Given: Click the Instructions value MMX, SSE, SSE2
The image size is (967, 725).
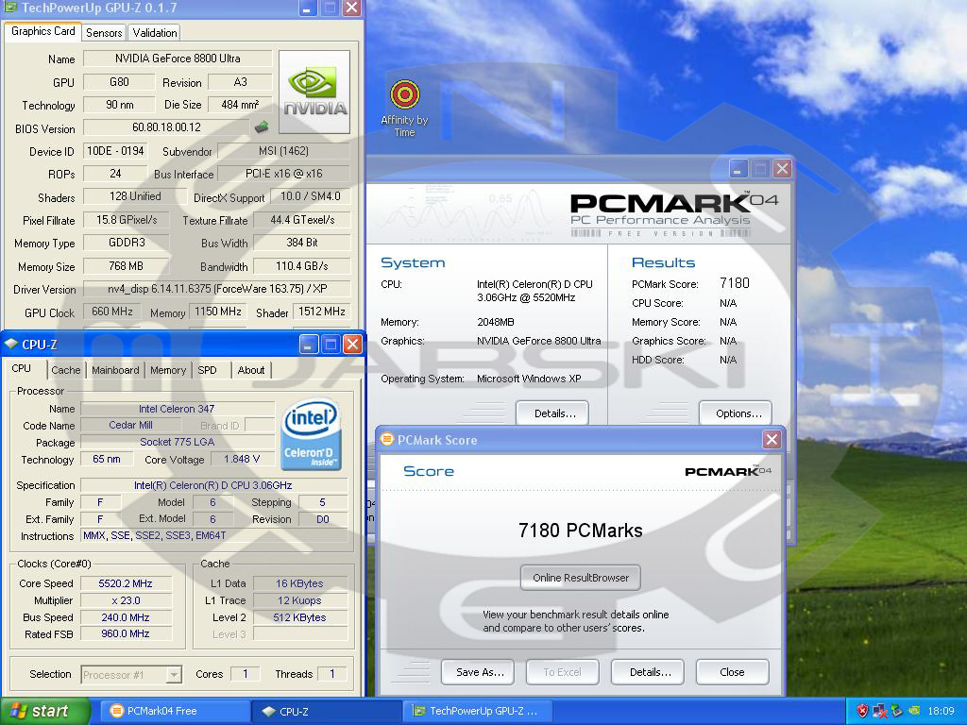Looking at the screenshot, I should tap(214, 536).
